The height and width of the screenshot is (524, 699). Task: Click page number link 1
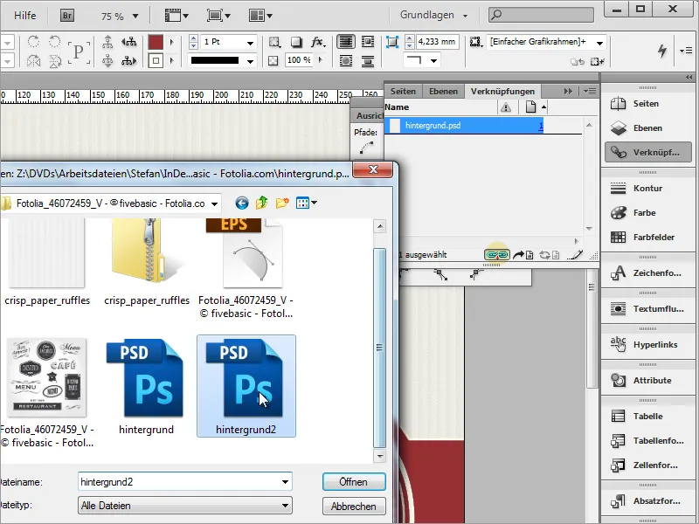pyautogui.click(x=541, y=126)
